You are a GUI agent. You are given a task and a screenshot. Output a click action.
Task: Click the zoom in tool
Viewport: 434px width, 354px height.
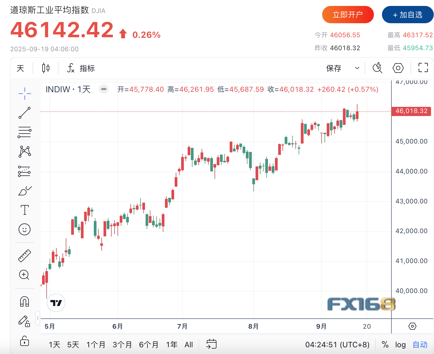pyautogui.click(x=25, y=275)
